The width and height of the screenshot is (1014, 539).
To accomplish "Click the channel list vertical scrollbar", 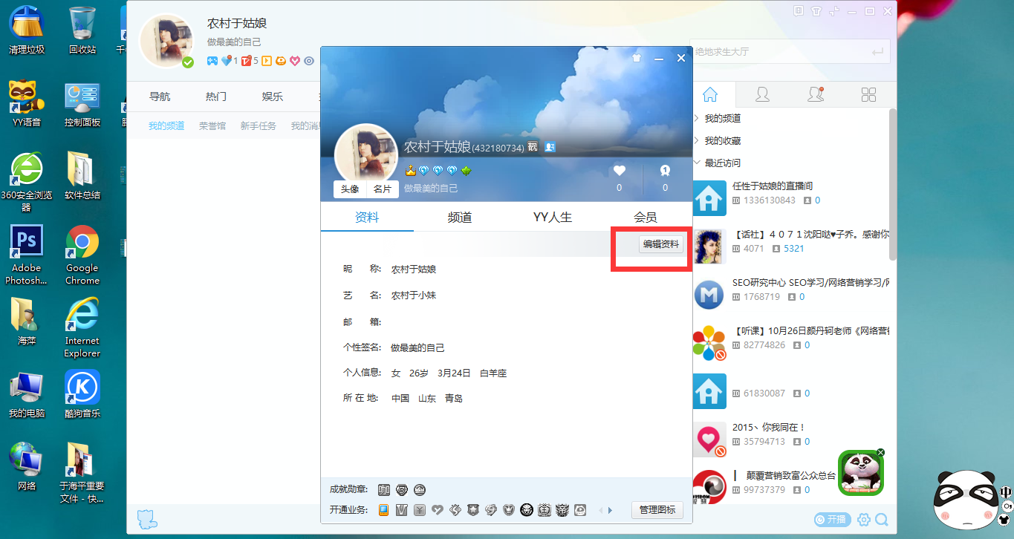I will 892,186.
